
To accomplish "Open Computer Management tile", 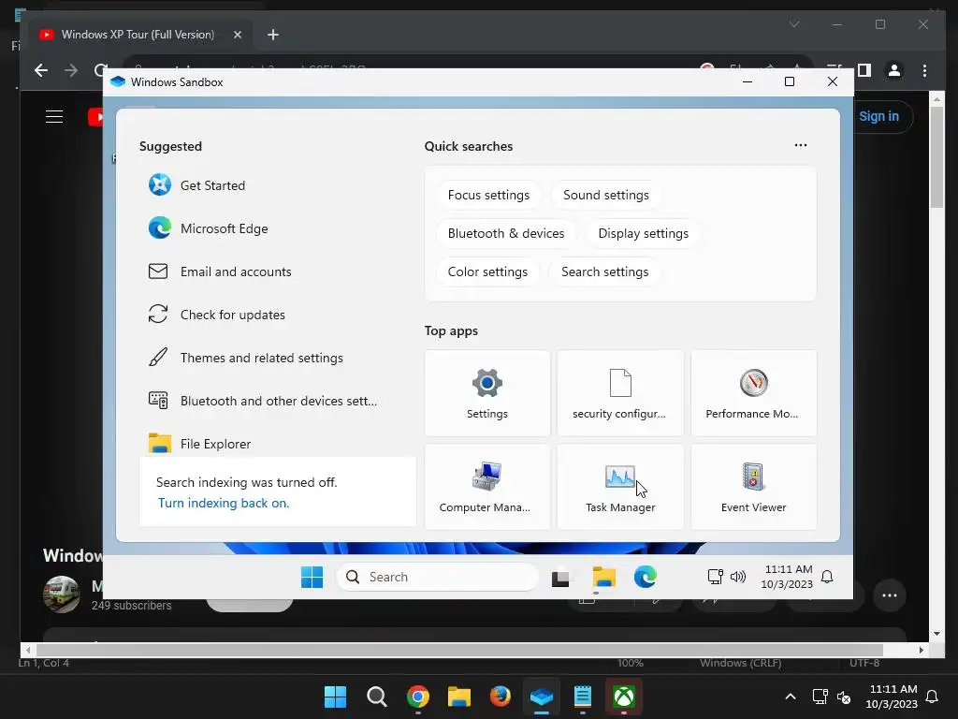I will [x=486, y=487].
